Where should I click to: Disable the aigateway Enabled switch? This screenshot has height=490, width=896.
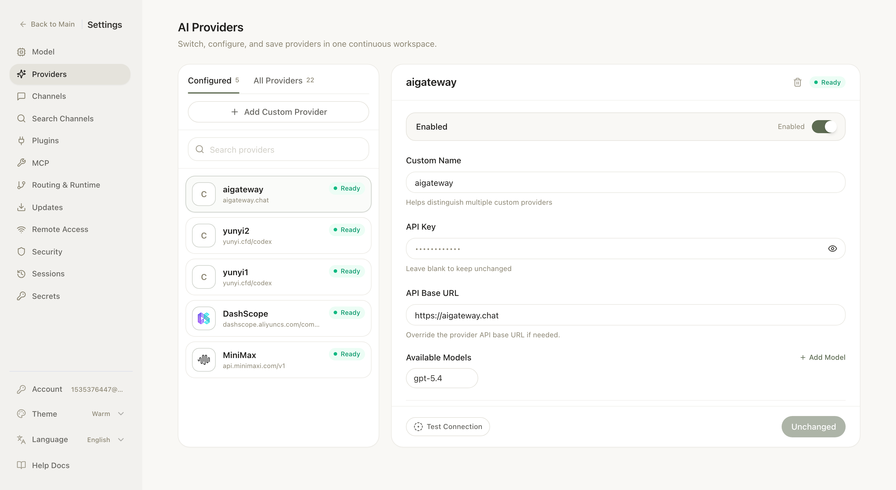(824, 127)
